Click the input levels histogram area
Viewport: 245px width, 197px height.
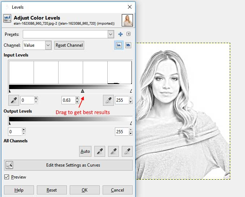[70, 72]
